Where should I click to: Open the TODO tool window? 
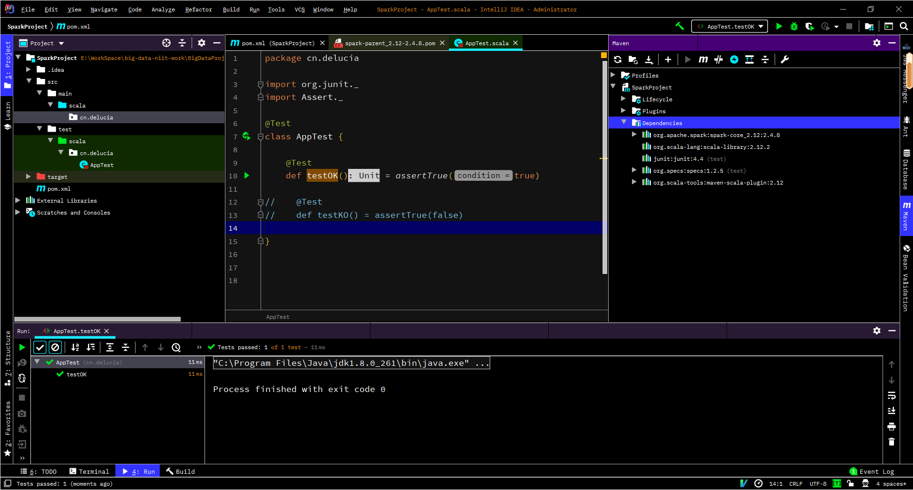(39, 471)
